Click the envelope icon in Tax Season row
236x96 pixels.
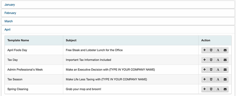[x=225, y=79]
